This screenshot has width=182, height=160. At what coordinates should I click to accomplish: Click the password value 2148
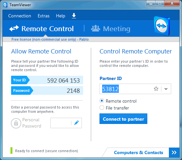pos(73,90)
